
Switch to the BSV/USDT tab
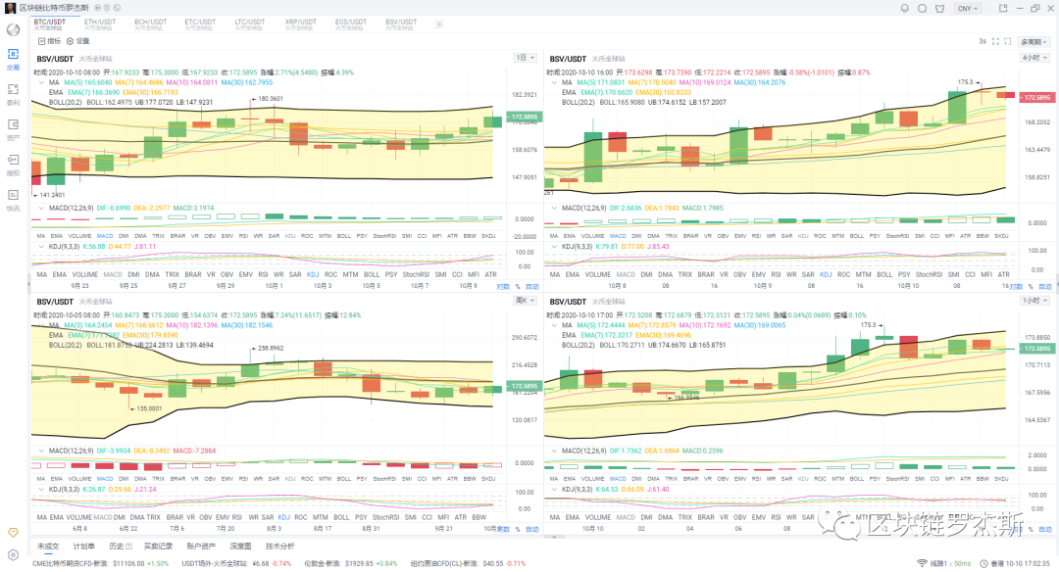[x=401, y=24]
